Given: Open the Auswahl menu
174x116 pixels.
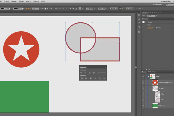Looking at the screenshot, I should [x=14, y=1].
